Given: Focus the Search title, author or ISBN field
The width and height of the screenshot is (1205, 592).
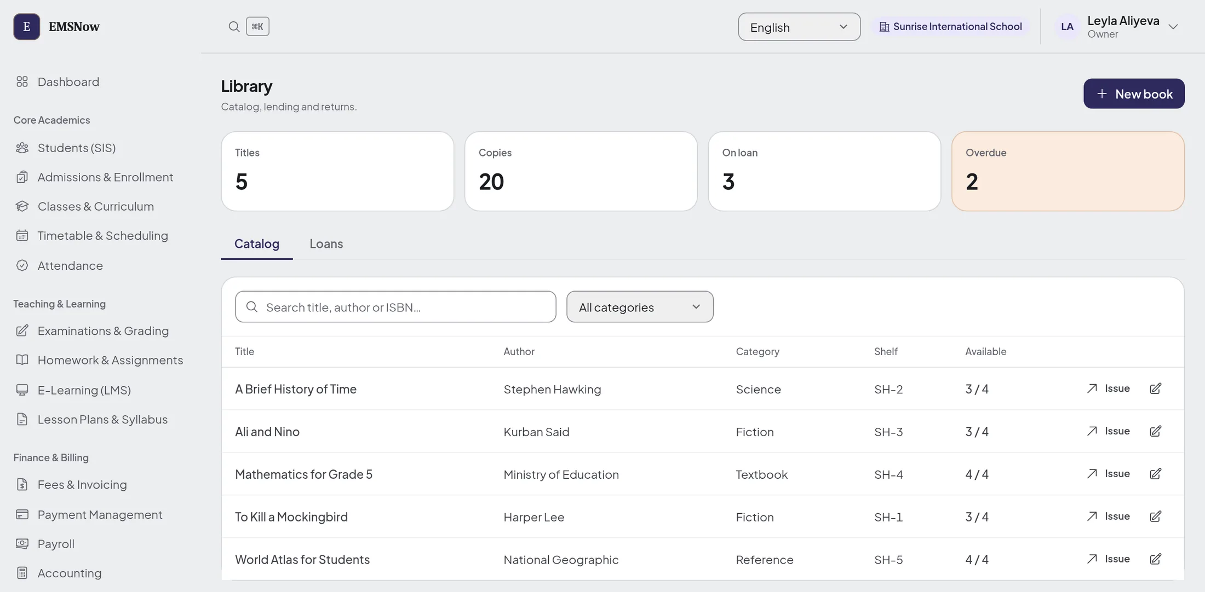Looking at the screenshot, I should pos(395,307).
